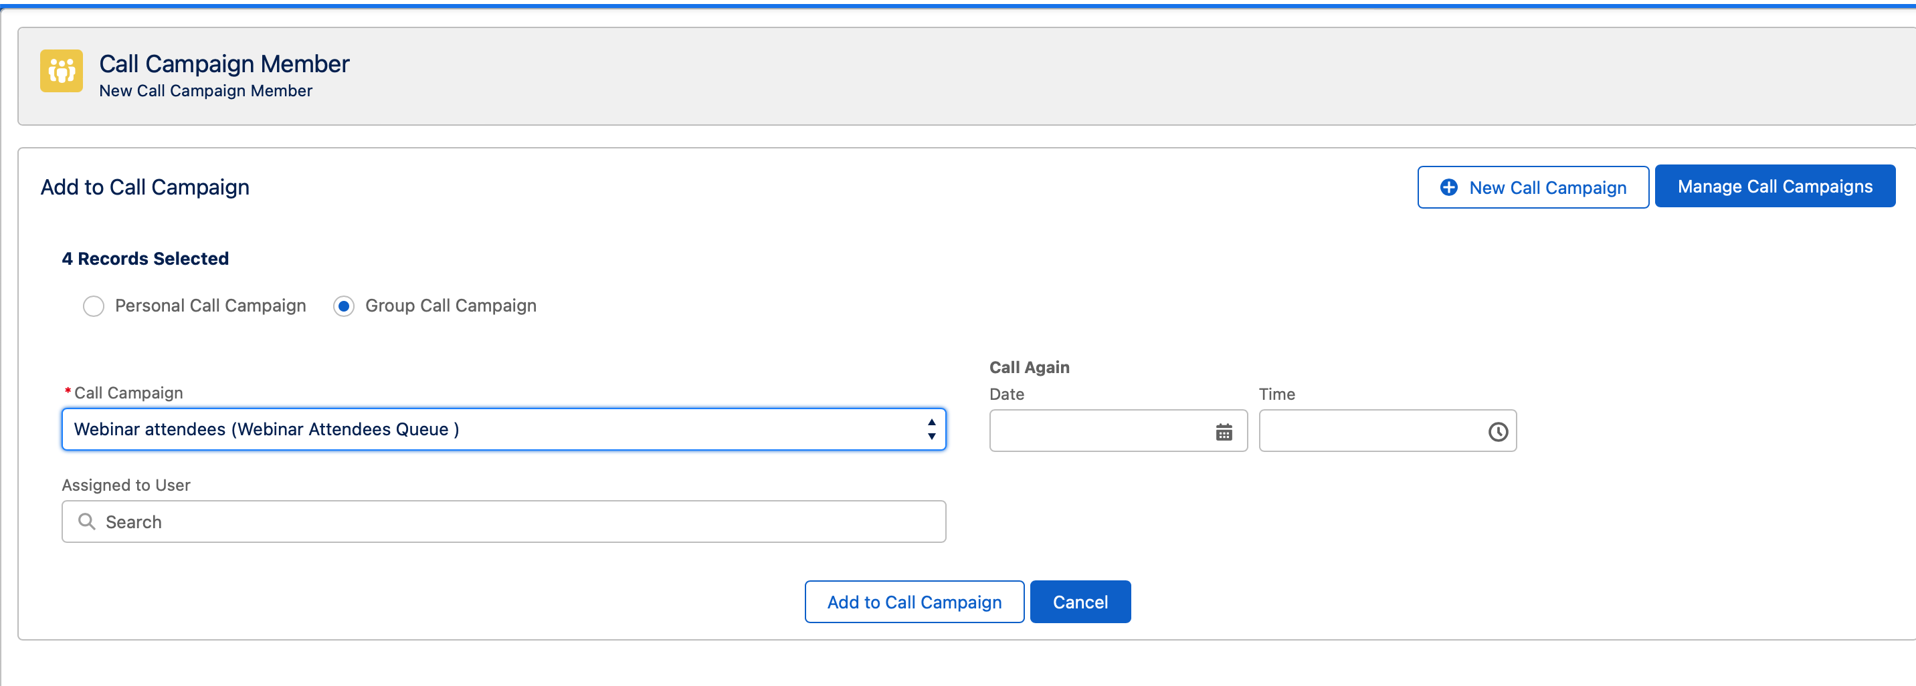
Task: Focus the Call Again Date field
Action: [1118, 431]
